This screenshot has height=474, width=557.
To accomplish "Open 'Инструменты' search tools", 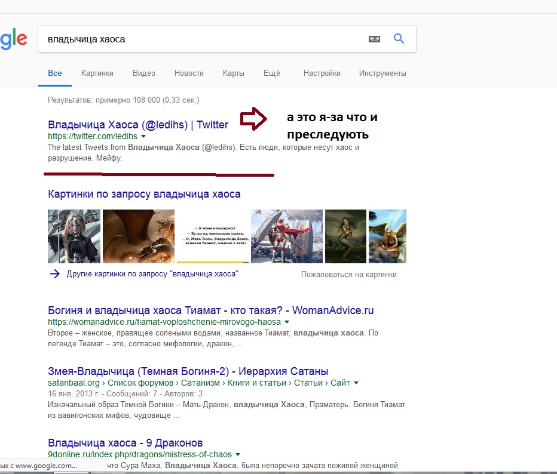I will 382,73.
